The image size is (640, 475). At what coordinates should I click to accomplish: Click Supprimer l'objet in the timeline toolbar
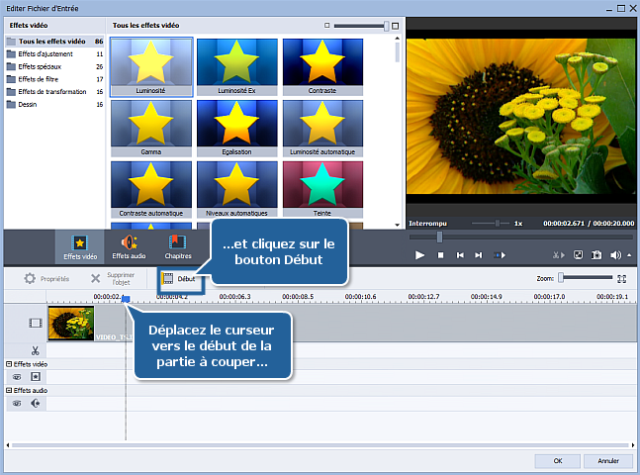point(96,280)
